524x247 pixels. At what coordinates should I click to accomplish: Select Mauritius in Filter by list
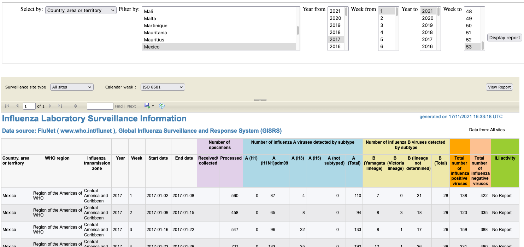[x=219, y=40]
